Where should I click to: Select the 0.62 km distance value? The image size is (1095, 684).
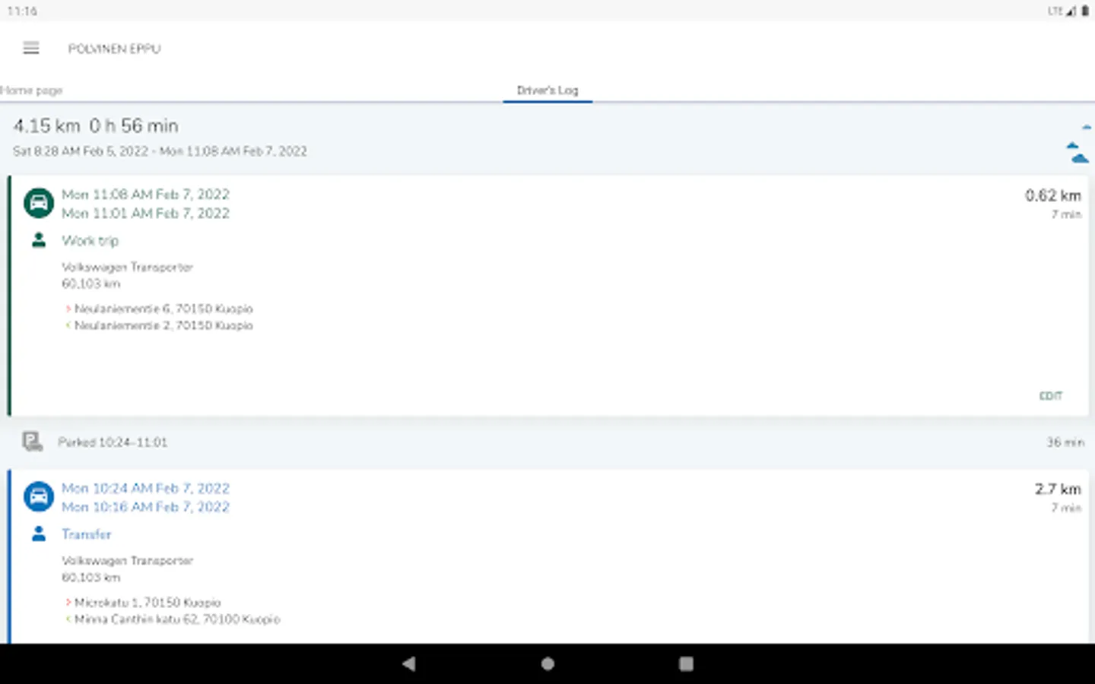[1052, 195]
